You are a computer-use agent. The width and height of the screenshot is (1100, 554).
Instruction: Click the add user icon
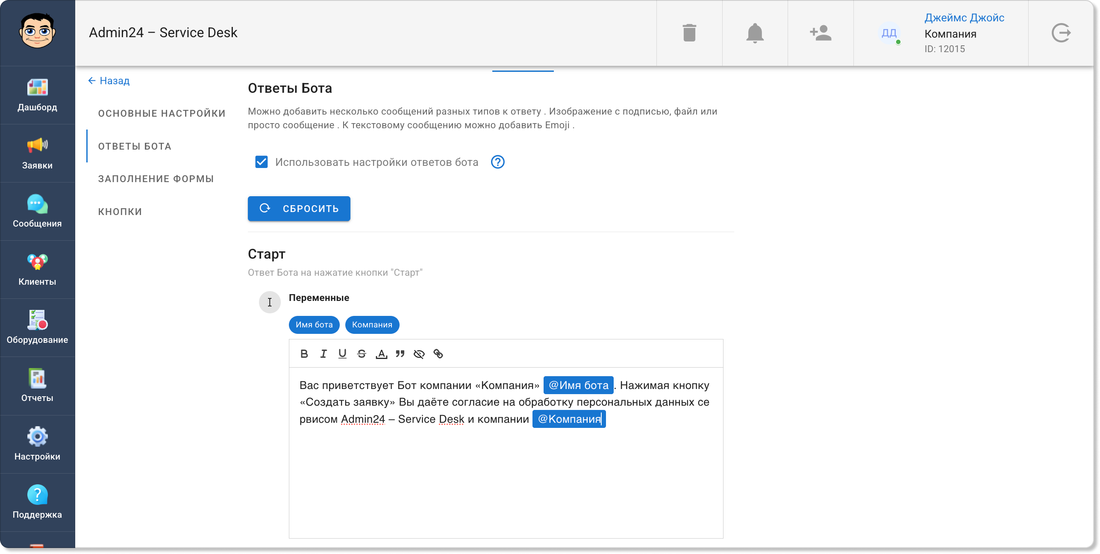tap(821, 33)
